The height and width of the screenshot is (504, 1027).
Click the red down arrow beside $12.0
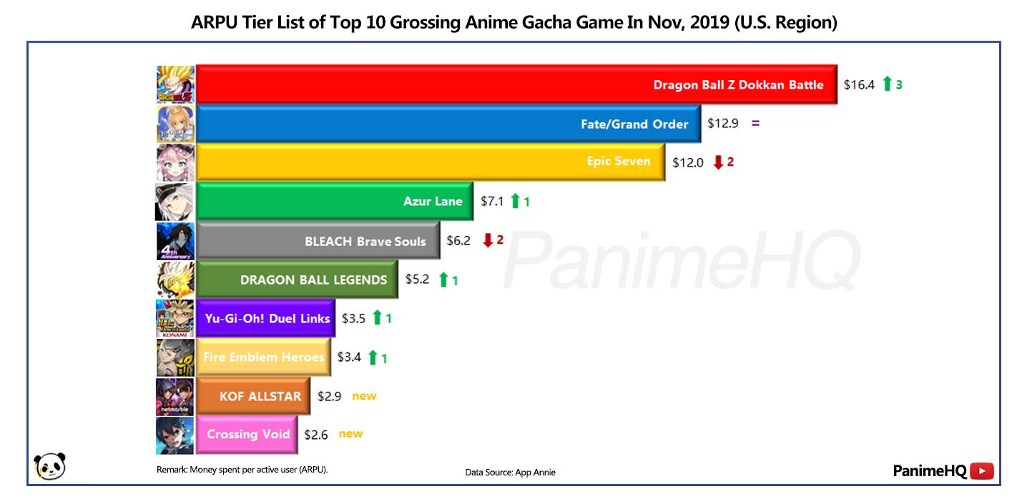(718, 162)
